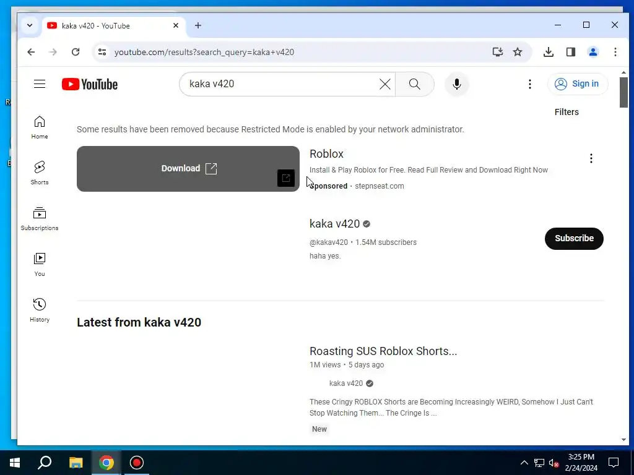
Task: Click the magnifier search button
Action: [414, 84]
